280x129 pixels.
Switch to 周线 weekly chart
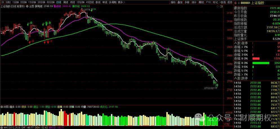click(65, 2)
